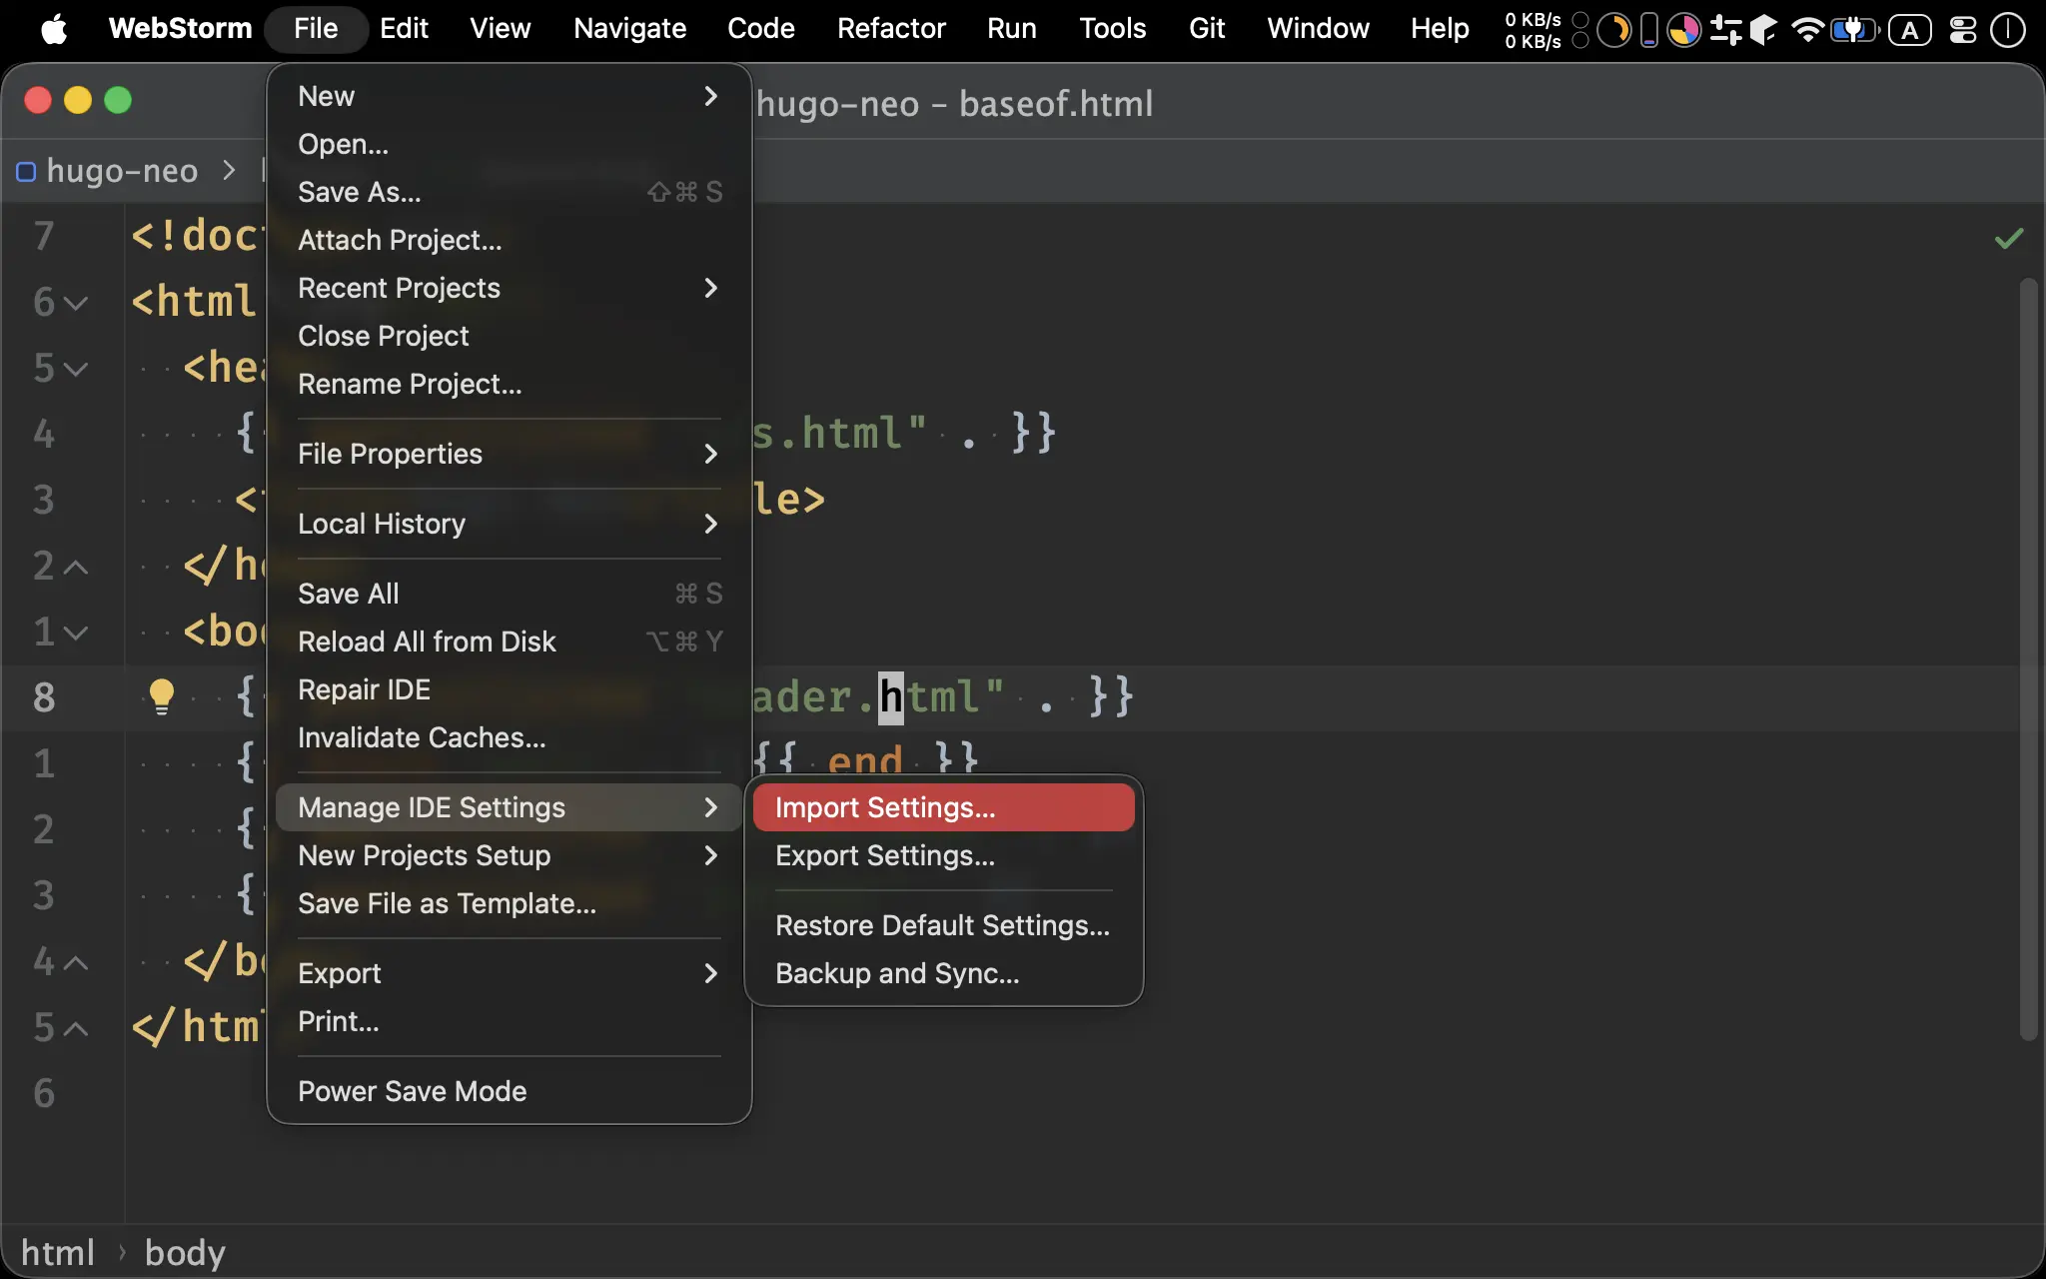Click the orange crescent menu bar icon
This screenshot has width=2046, height=1279.
point(1613,30)
